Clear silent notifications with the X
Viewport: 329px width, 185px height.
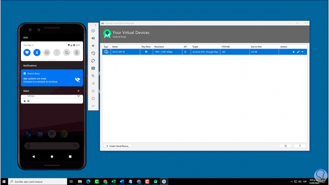(79, 91)
